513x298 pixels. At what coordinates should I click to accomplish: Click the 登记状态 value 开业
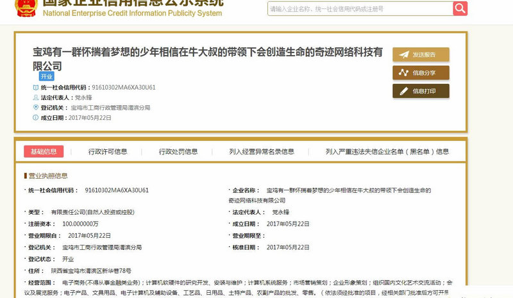68,259
